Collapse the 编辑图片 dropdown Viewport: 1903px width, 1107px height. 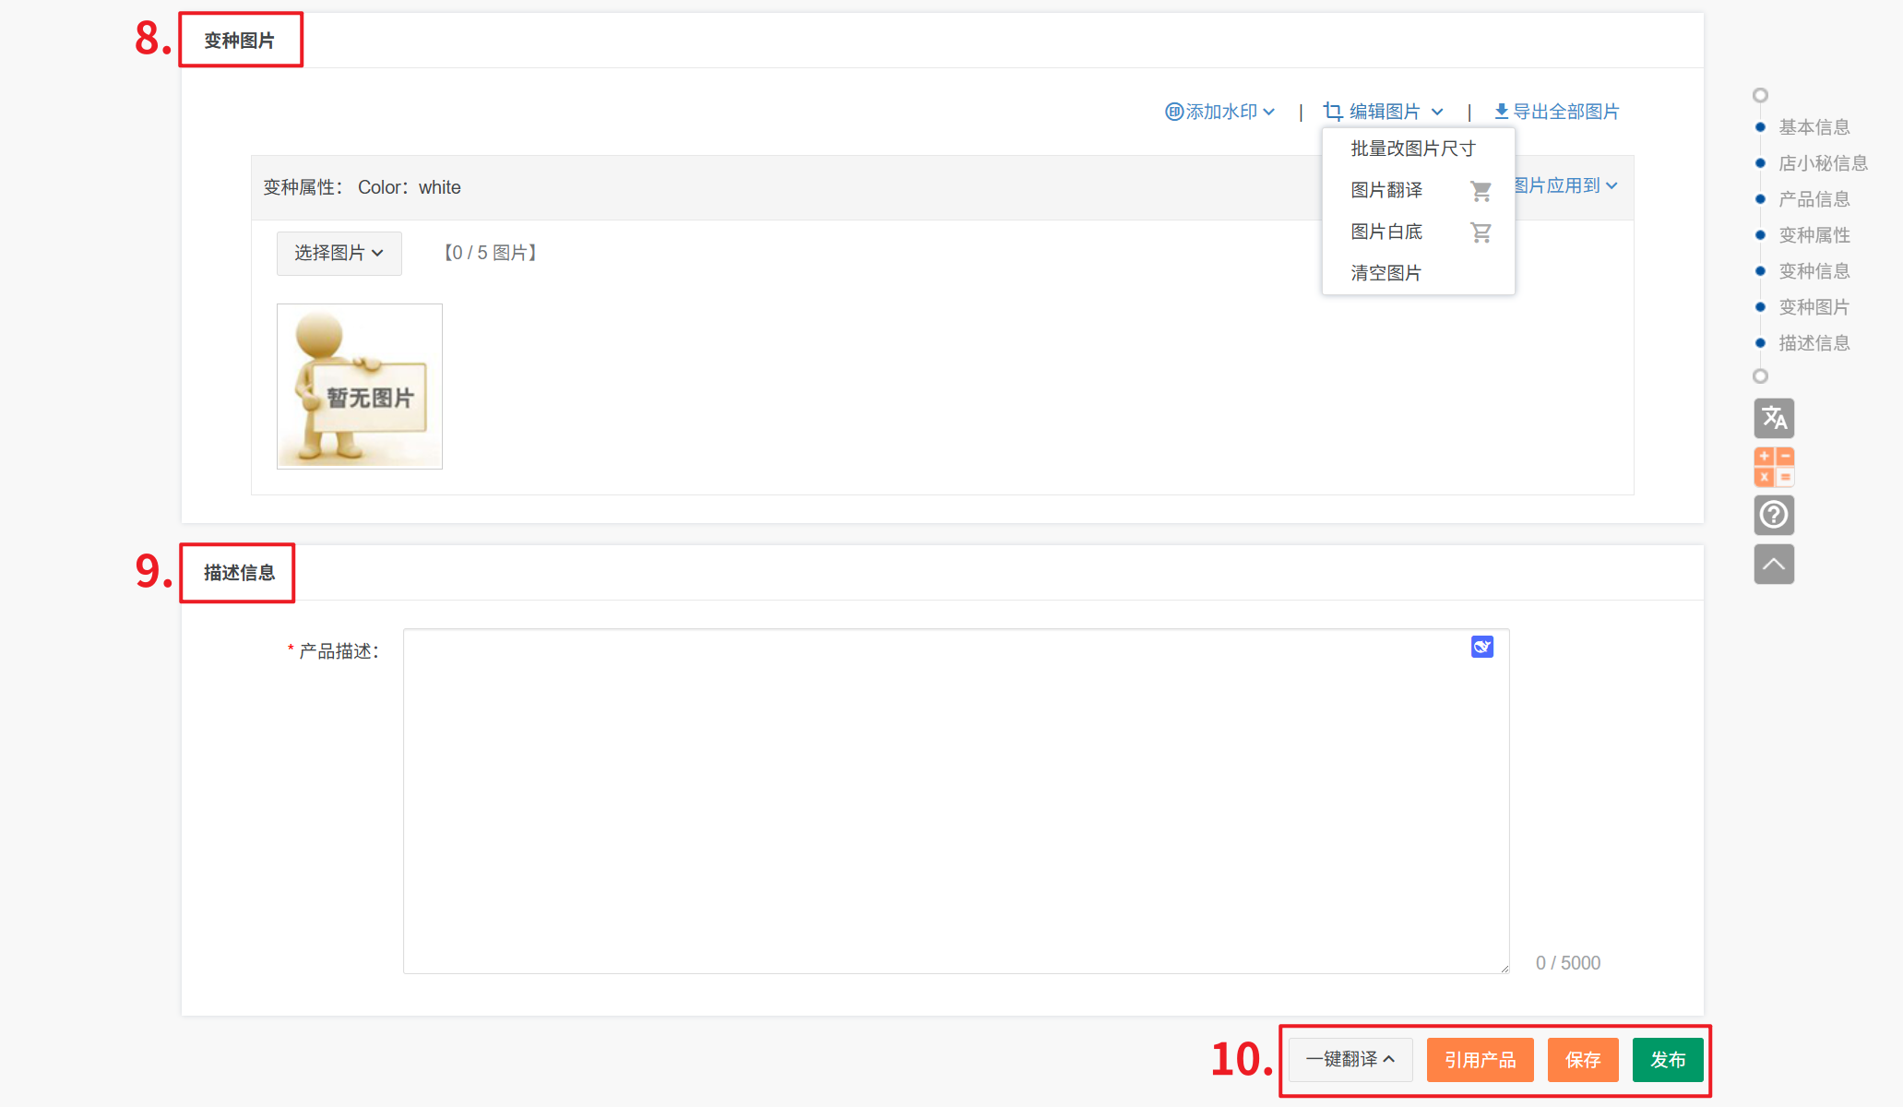point(1383,112)
